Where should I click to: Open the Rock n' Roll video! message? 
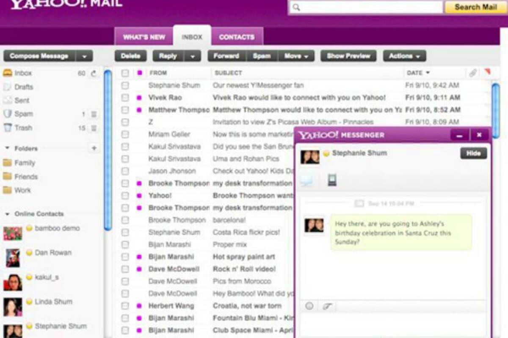[x=244, y=269]
